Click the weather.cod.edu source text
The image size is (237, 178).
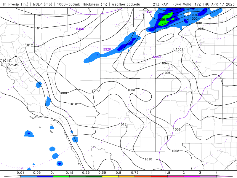[x=126, y=4]
